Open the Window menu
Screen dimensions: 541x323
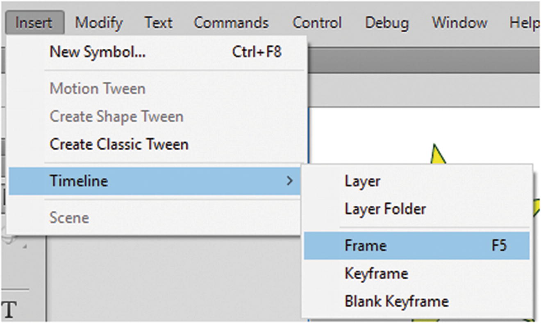point(459,23)
